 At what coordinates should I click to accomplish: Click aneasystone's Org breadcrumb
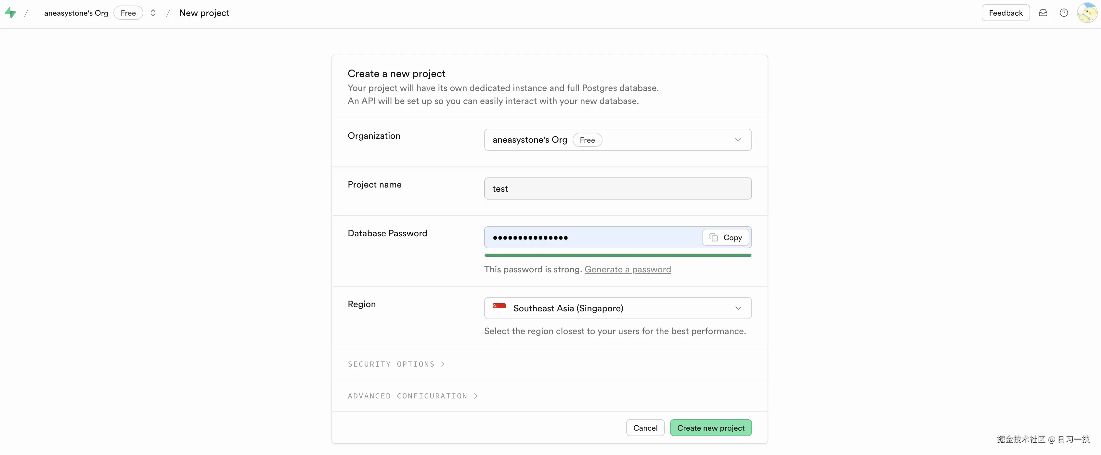click(76, 13)
